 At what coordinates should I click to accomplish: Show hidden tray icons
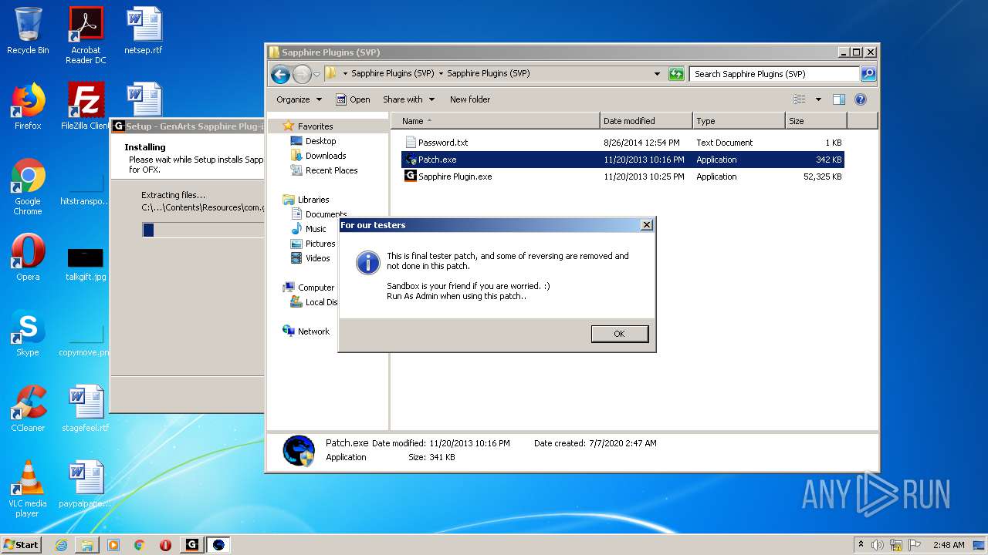861,545
